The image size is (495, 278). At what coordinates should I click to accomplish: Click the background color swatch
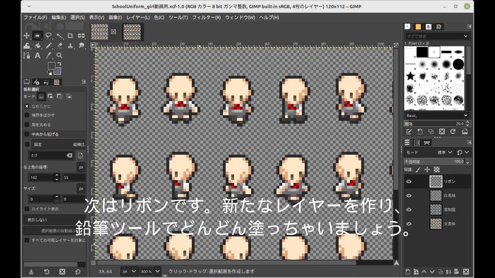[x=58, y=71]
